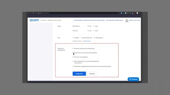Image resolution: width=170 pixels, height=95 pixels.
Task: Open Тарифные планы и цены
Action: pyautogui.click(x=54, y=20)
